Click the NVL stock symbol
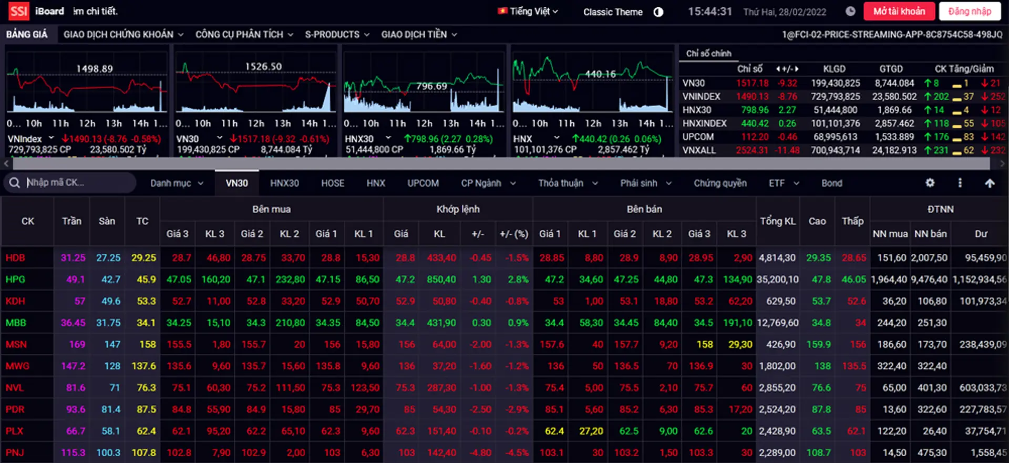 [15, 388]
